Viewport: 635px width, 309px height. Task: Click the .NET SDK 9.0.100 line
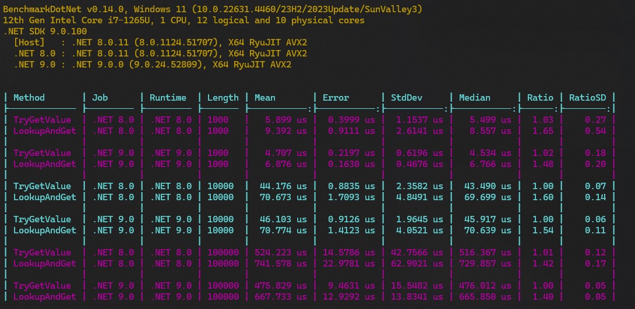[x=44, y=31]
